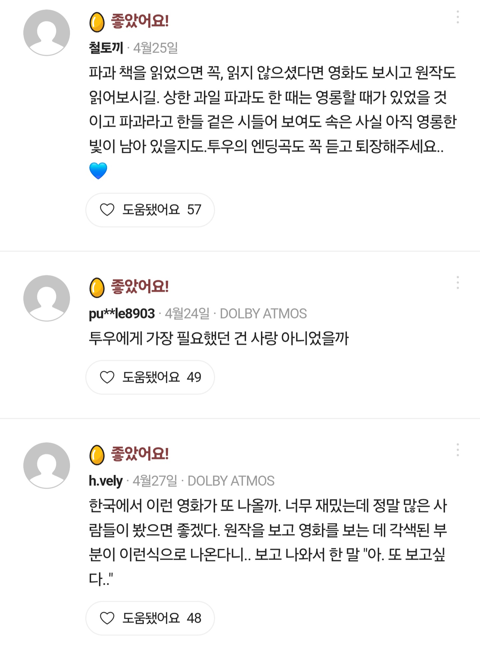Click the blue heart emoji in 철토끼's review
Image resolution: width=480 pixels, height=651 pixels.
[98, 171]
